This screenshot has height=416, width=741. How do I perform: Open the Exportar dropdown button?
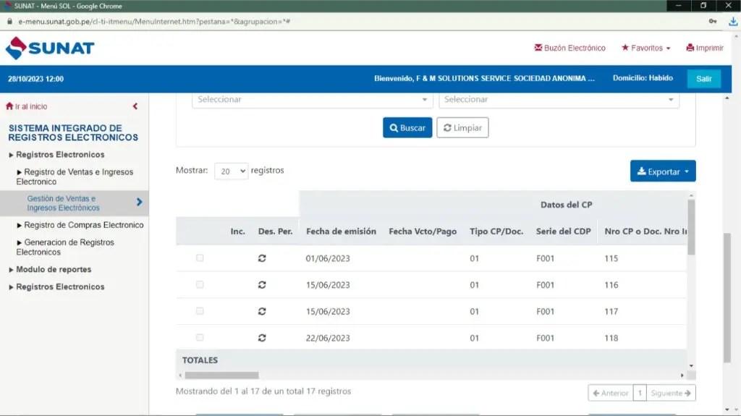[662, 171]
